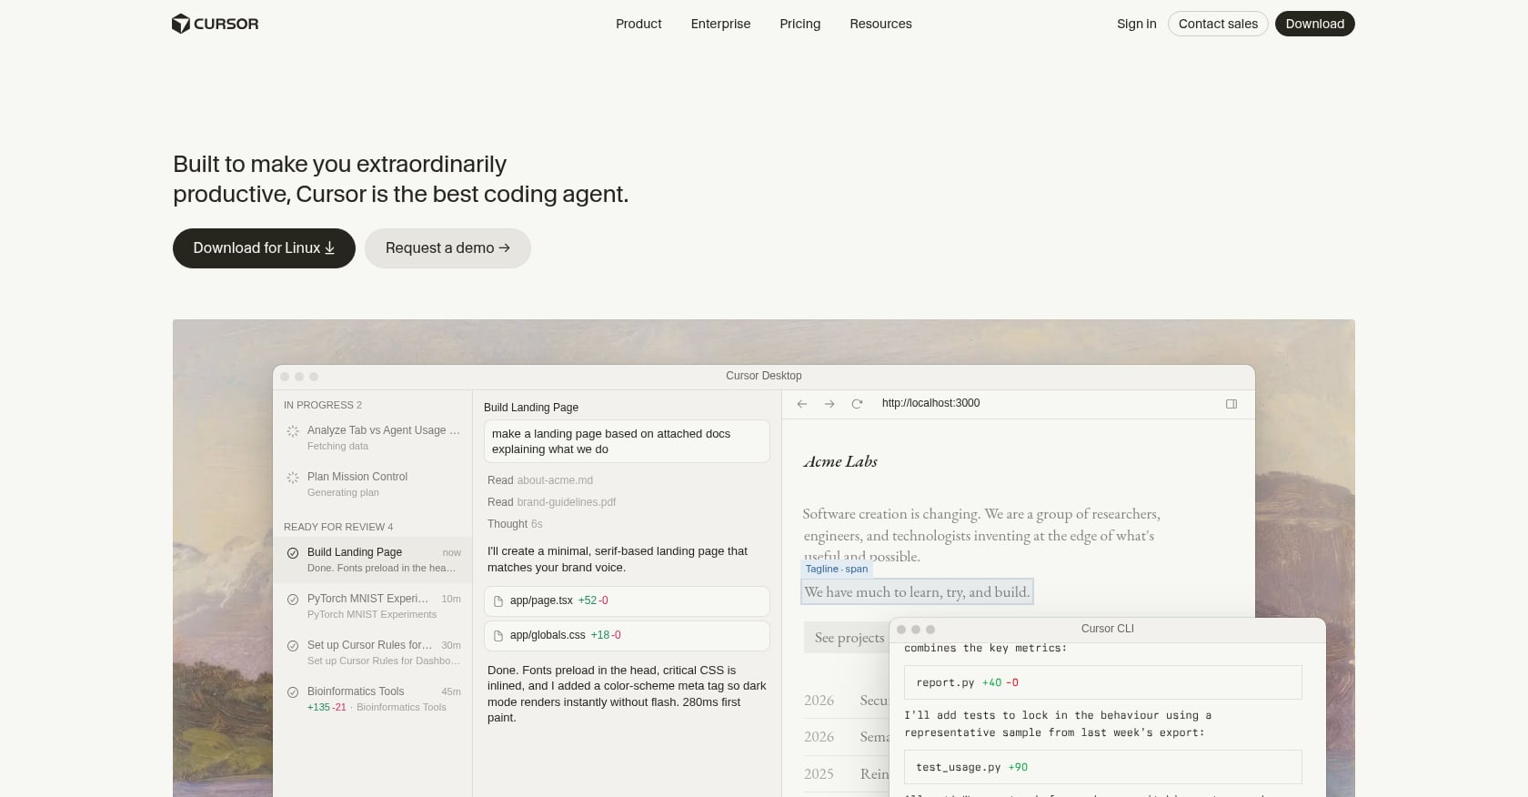Image resolution: width=1528 pixels, height=797 pixels.
Task: Click the IN PROGRESS 2 section header
Action: click(x=323, y=405)
